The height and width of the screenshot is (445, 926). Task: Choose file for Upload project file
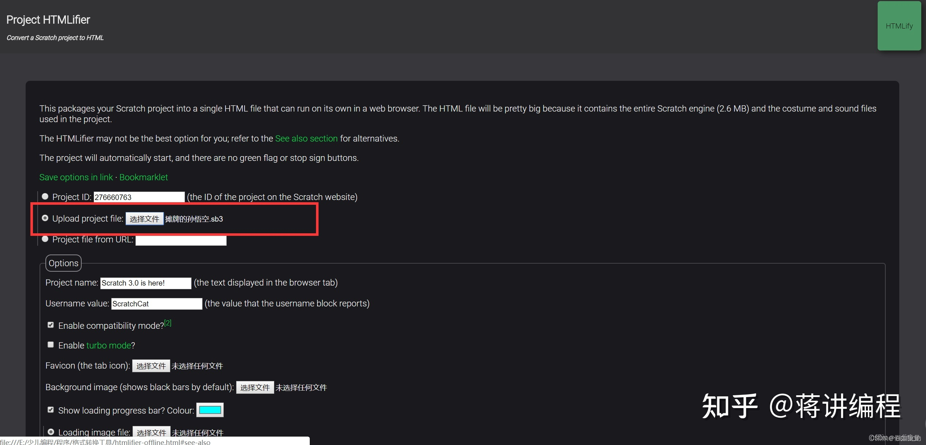pos(144,219)
